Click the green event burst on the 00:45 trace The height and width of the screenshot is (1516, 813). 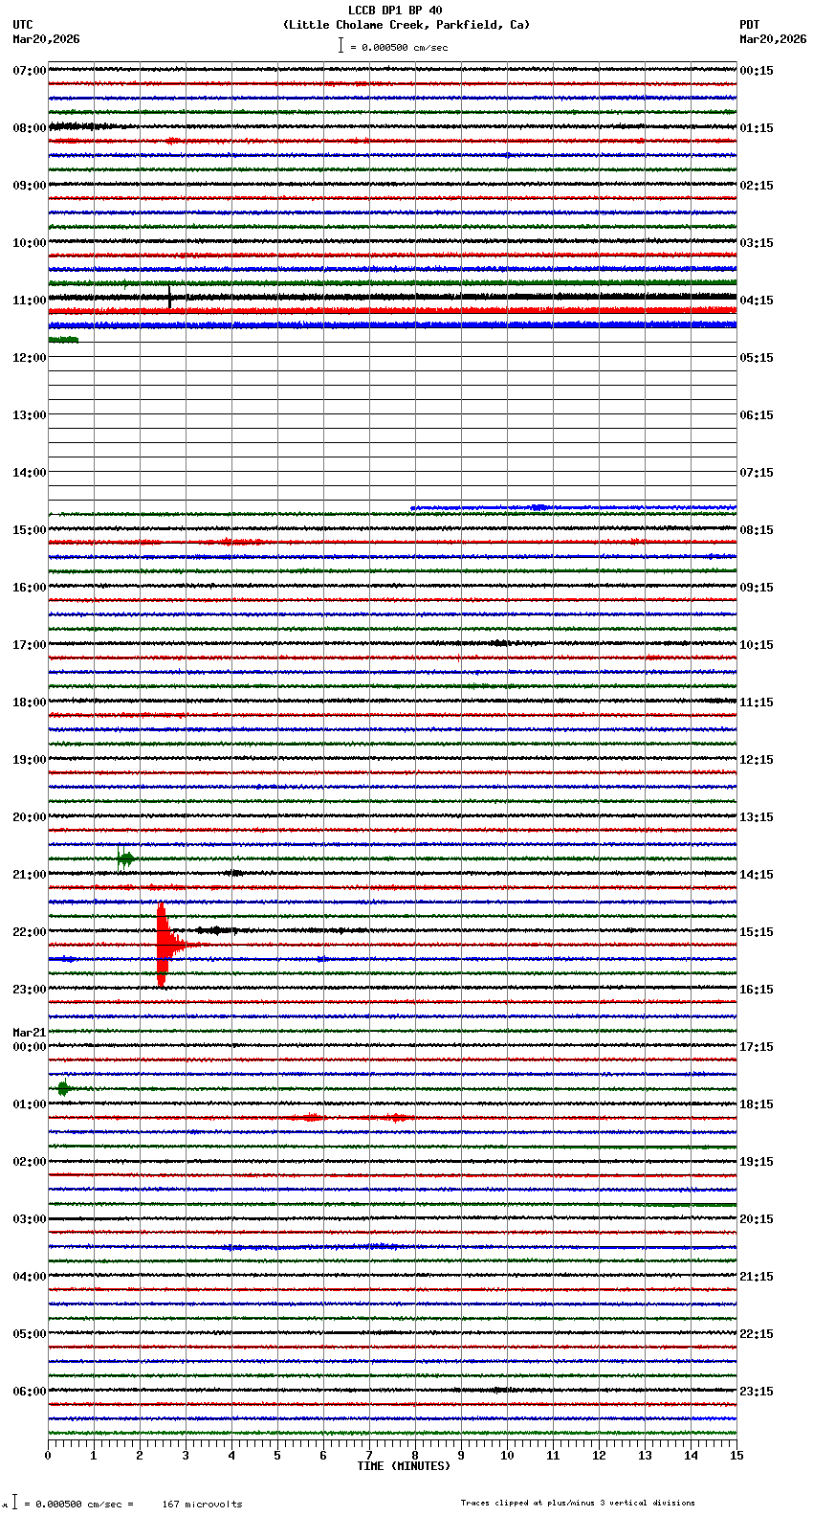(64, 1088)
